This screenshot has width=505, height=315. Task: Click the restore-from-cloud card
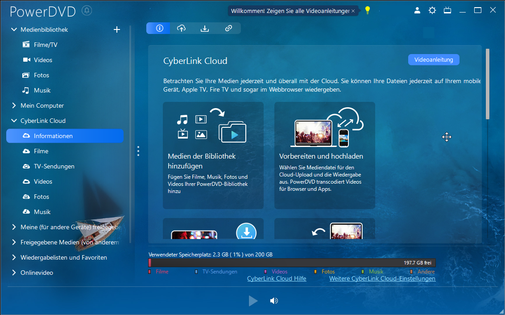pos(325,229)
